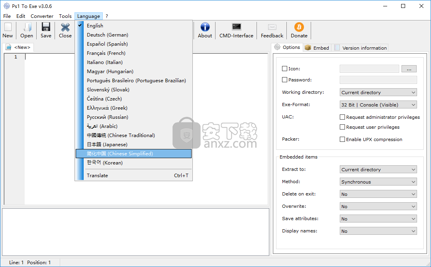Expand the Save attributes dropdown
Screen dimensions: 431x267
tap(378, 219)
